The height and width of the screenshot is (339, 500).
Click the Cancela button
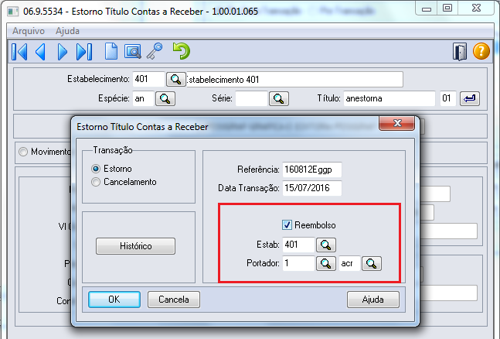pyautogui.click(x=174, y=300)
